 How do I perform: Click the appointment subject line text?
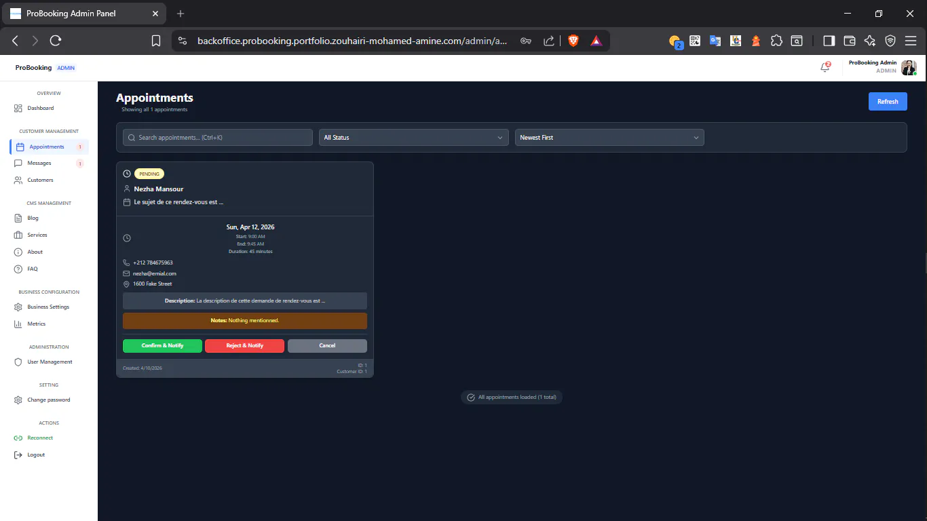[x=178, y=202]
